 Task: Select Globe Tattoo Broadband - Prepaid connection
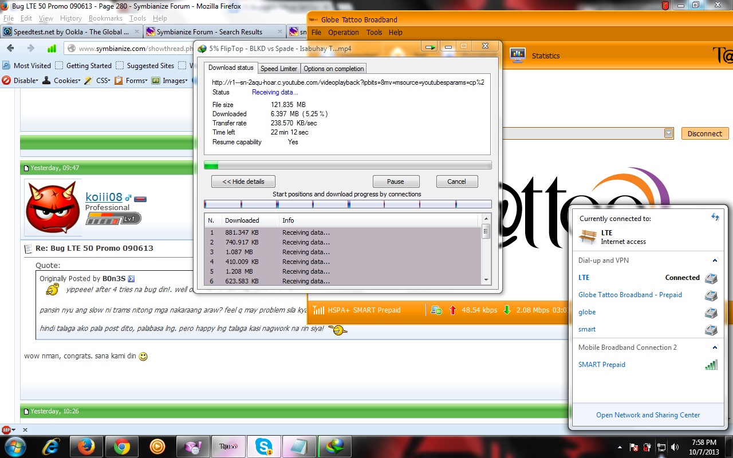(630, 295)
